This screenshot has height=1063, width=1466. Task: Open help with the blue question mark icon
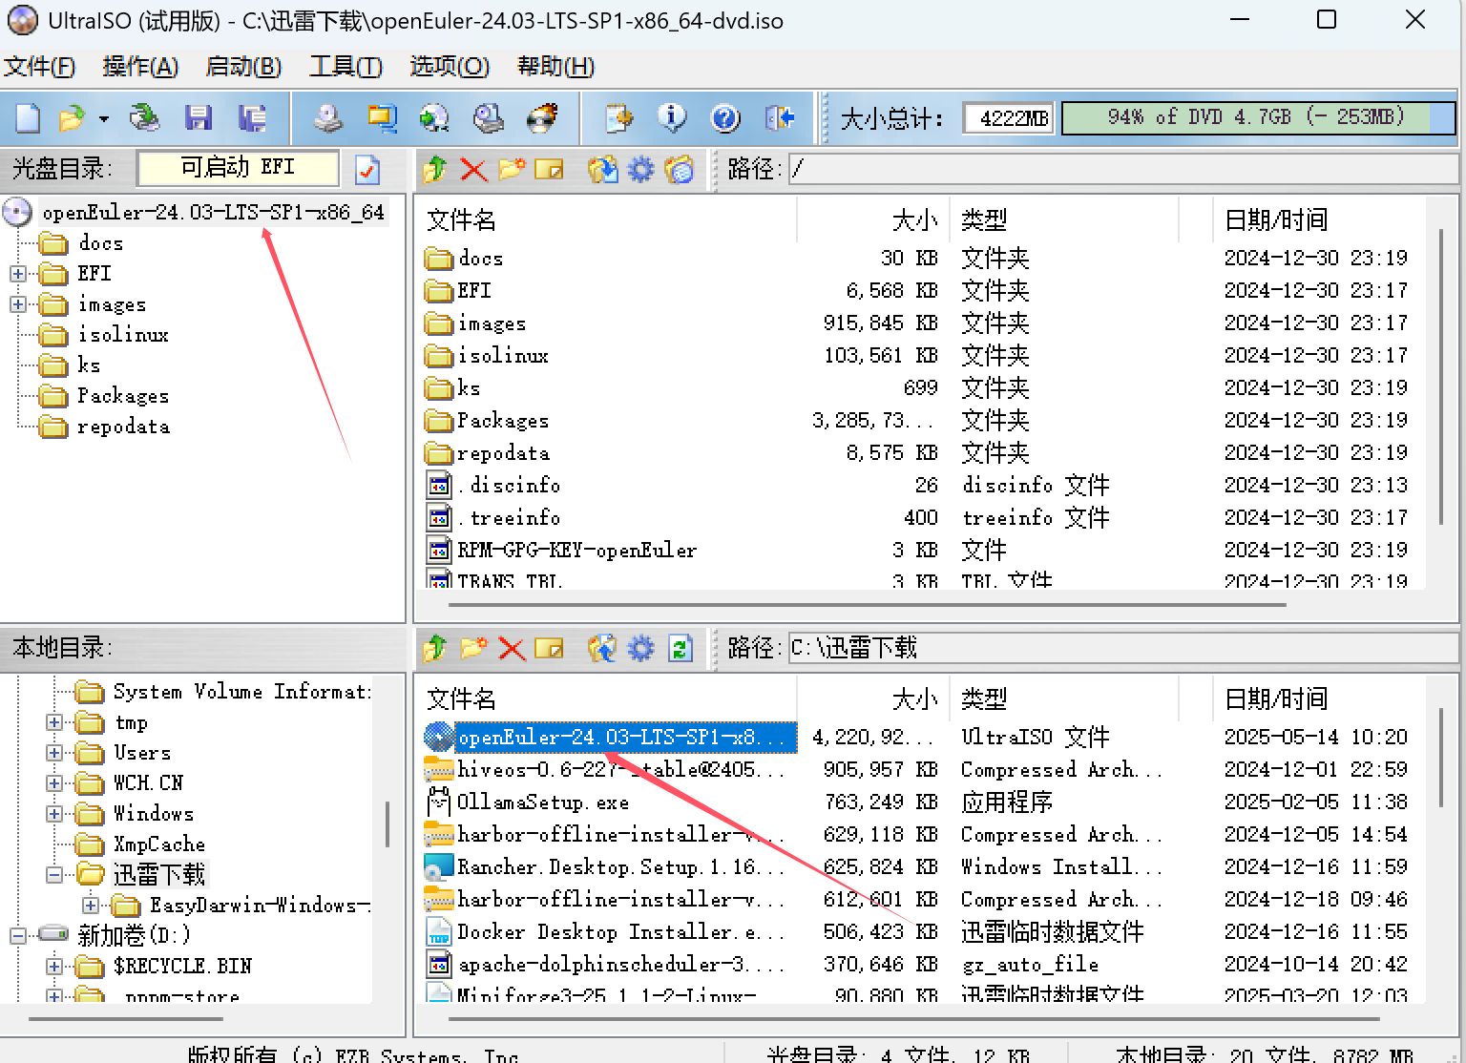coord(725,118)
